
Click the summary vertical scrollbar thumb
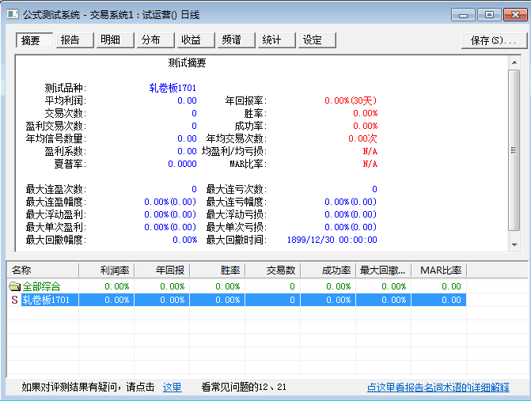click(x=514, y=150)
